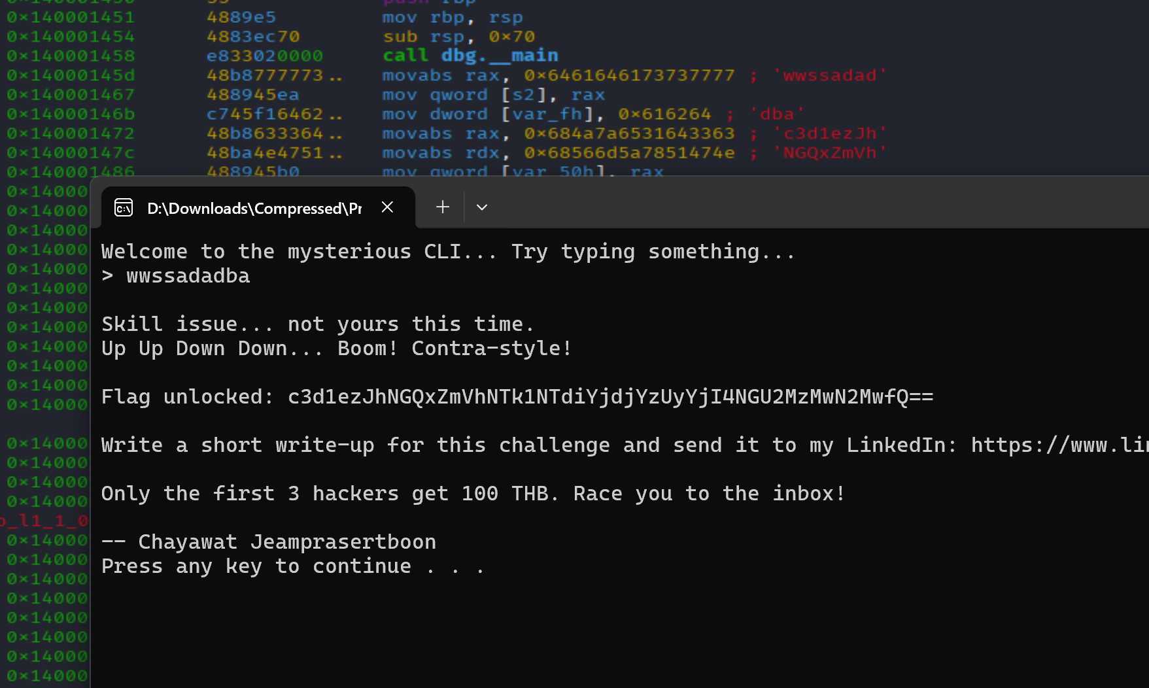Screen dimensions: 1149x688
Task: Click the 'dba' string comment in disassembly
Action: (x=776, y=114)
